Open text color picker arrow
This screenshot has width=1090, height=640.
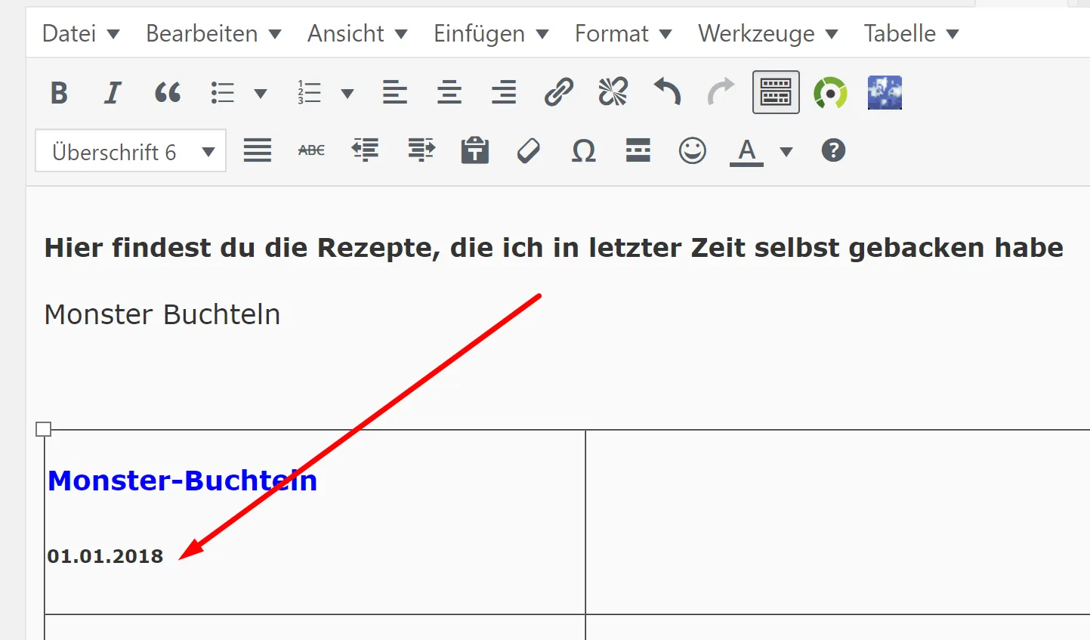[x=786, y=152]
